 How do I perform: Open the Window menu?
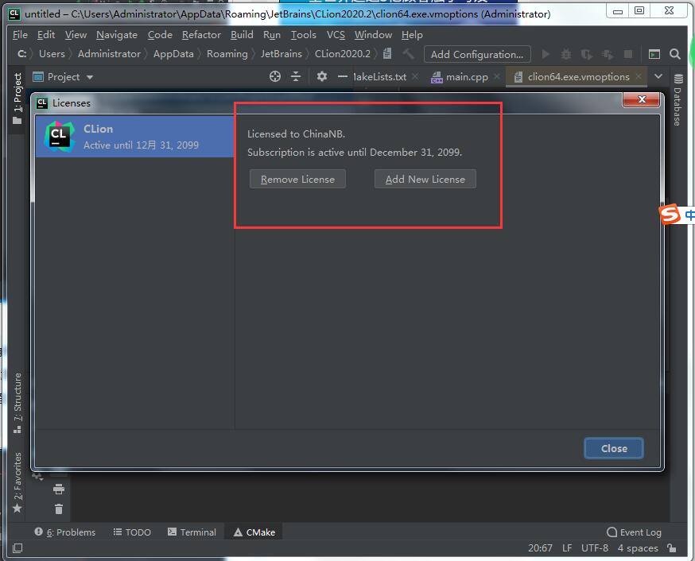pos(373,35)
